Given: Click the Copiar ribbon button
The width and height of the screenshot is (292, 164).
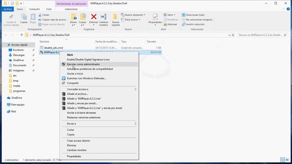Looking at the screenshot, I should point(24,19).
